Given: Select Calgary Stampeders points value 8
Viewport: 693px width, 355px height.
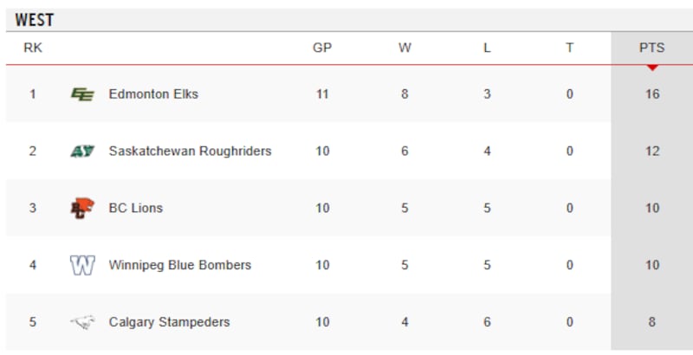Looking at the screenshot, I should (x=652, y=322).
